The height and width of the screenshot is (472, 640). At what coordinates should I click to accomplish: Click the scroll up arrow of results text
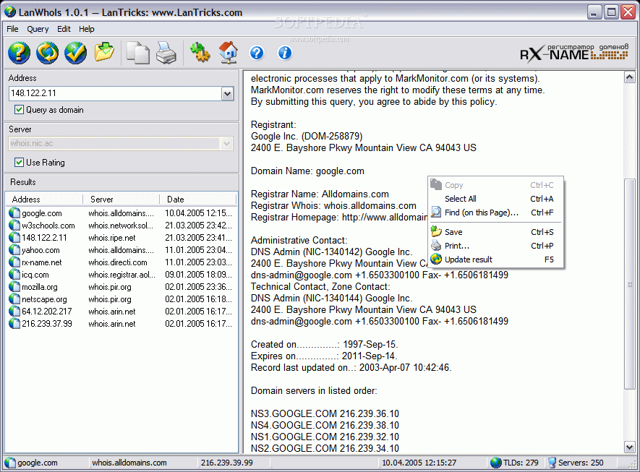pos(629,77)
